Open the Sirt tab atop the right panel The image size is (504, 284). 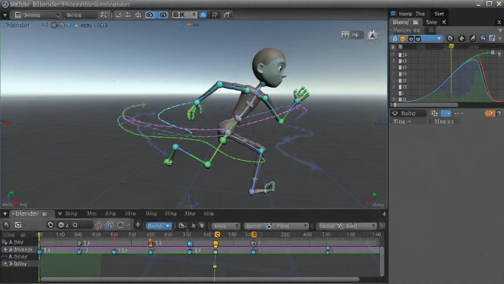click(x=439, y=14)
